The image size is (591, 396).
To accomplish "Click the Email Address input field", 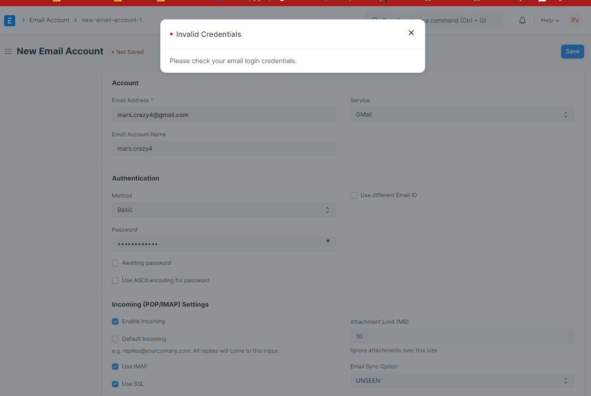I will (224, 114).
